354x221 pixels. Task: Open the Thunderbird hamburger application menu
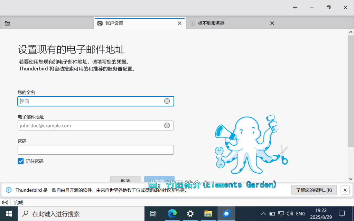coord(295,8)
